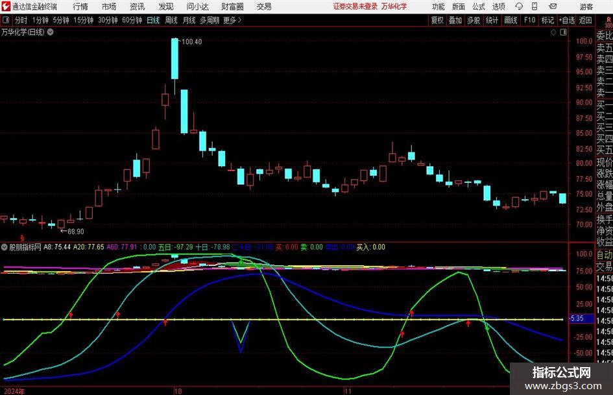Add stock via +自选 button
The height and width of the screenshot is (395, 613).
coord(567,20)
